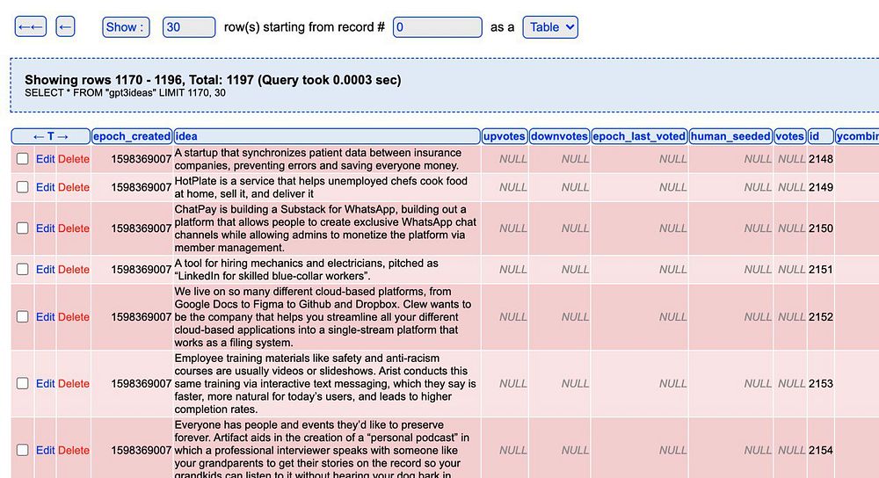Delete the row with id 2151
Screen dimensions: 879x478
(74, 269)
